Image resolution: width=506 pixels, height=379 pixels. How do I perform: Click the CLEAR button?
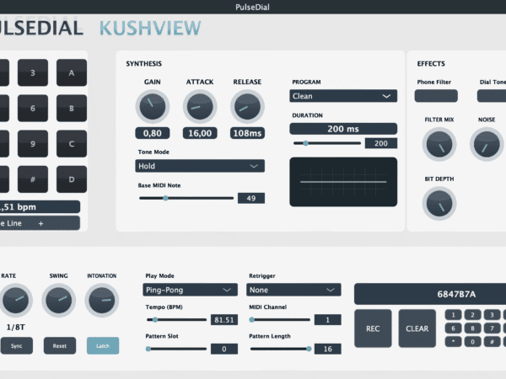coord(417,328)
